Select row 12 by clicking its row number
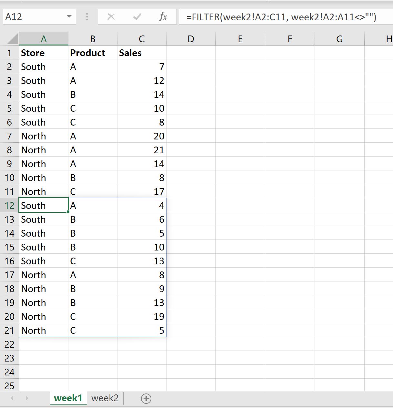 pyautogui.click(x=9, y=205)
